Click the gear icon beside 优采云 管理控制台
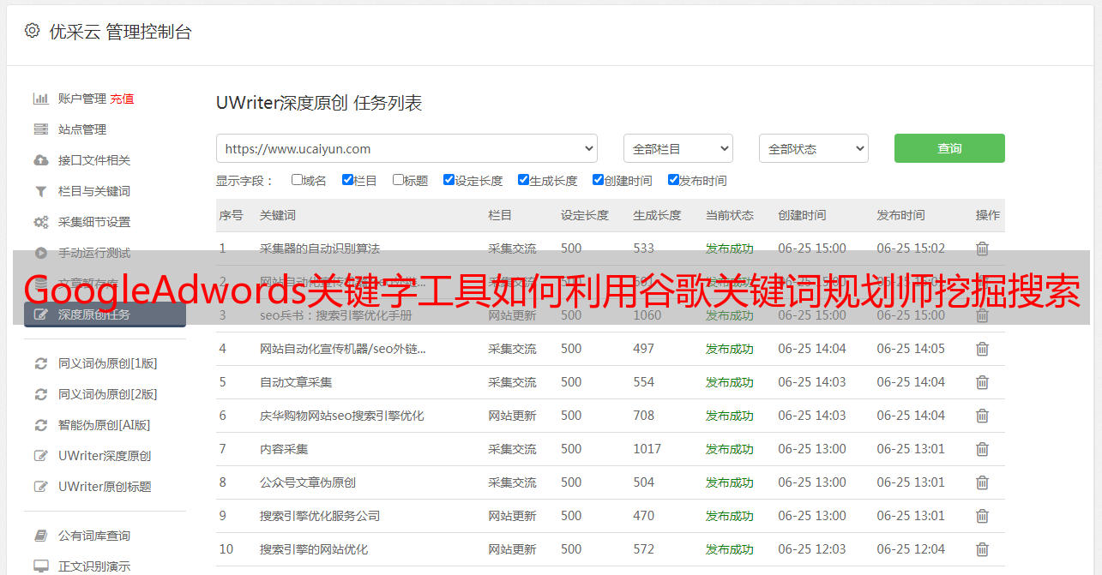Image resolution: width=1102 pixels, height=575 pixels. pos(32,31)
